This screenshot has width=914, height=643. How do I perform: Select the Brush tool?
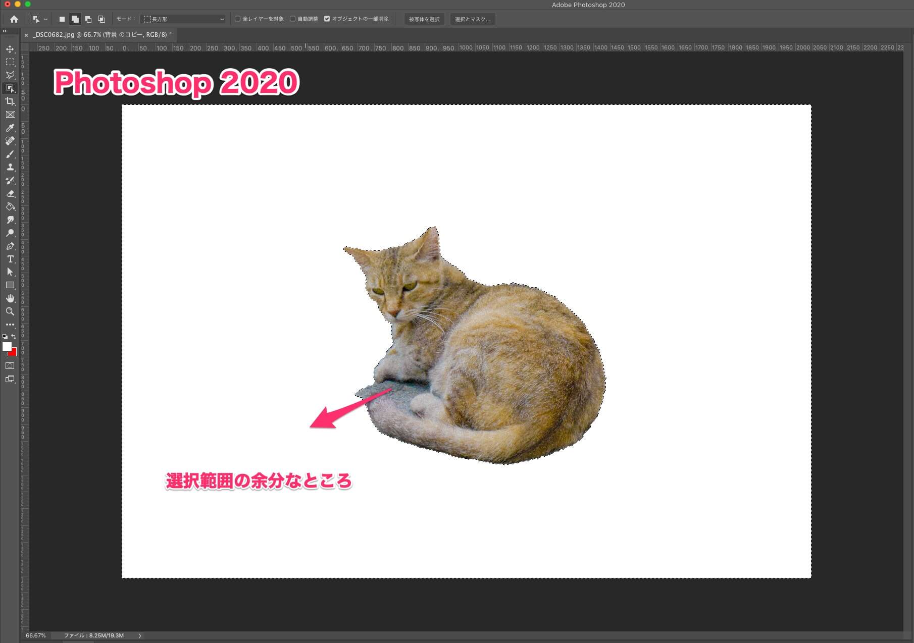pyautogui.click(x=10, y=154)
